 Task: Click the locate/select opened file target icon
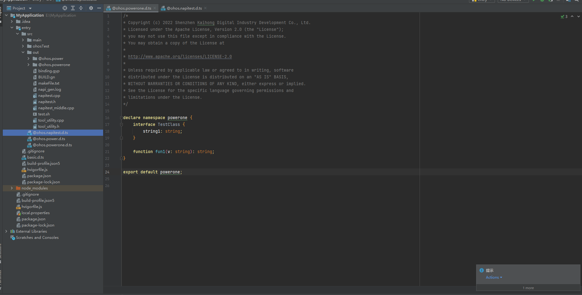tap(65, 8)
